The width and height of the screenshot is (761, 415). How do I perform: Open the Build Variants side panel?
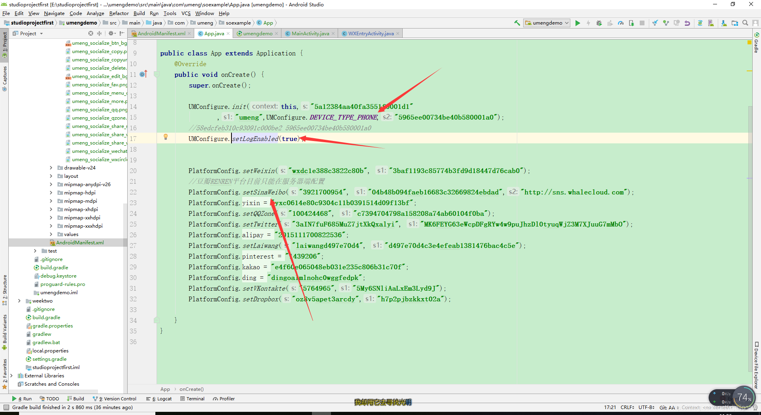[x=5, y=332]
